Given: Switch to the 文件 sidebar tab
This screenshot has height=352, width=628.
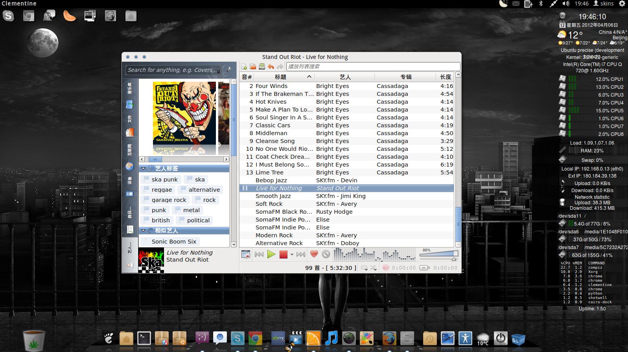Looking at the screenshot, I should click(129, 126).
